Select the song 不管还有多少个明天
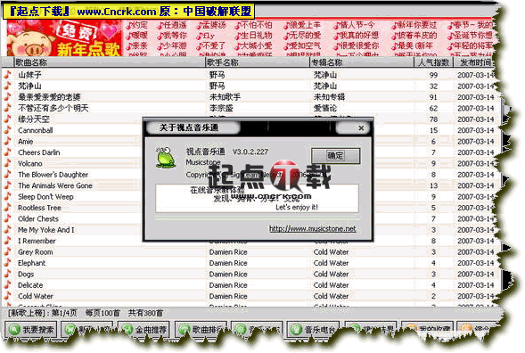Image resolution: width=525 pixels, height=353 pixels. (53, 108)
